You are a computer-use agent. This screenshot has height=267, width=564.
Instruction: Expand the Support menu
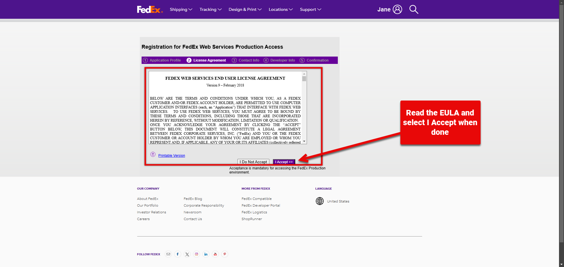[310, 9]
